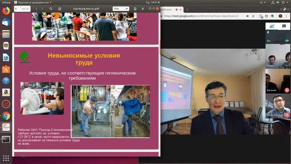Select the Ирина participant thumbnail
The image size is (291, 164).
(x=278, y=56)
